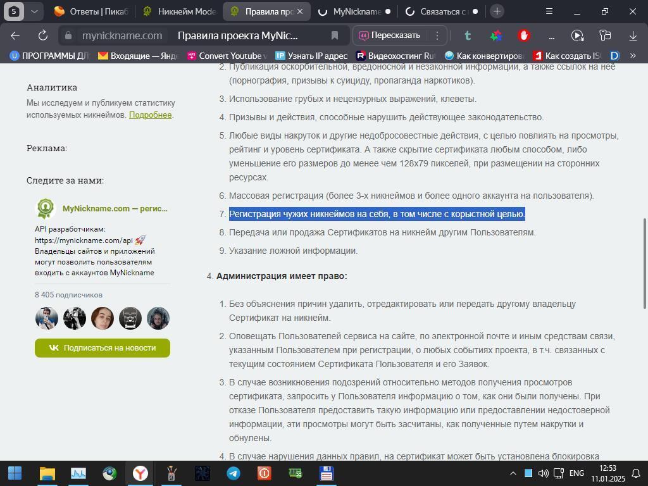
Task: Open the floppy disk taskbar app
Action: point(327,473)
